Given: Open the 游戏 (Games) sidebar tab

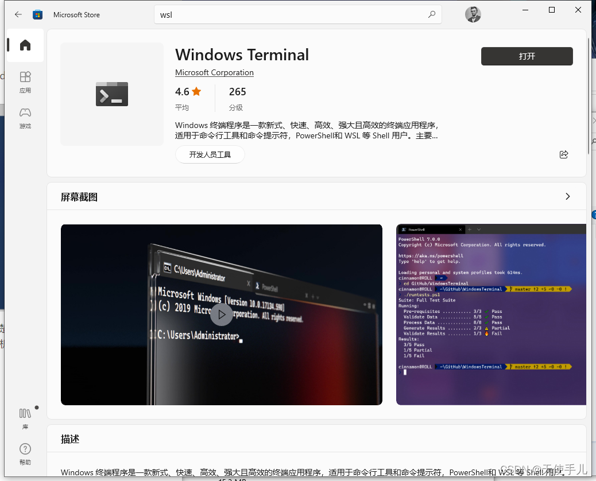Looking at the screenshot, I should (25, 118).
